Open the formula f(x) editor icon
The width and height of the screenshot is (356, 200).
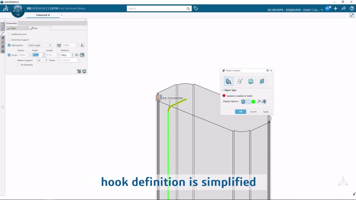[x=82, y=45]
